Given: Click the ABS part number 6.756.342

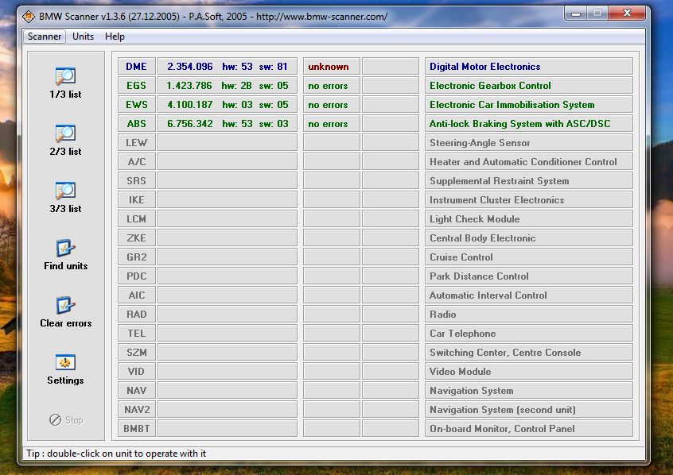Looking at the screenshot, I should [x=189, y=123].
